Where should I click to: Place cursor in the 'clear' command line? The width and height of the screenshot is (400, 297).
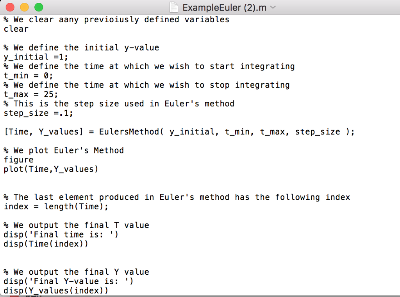click(x=16, y=29)
